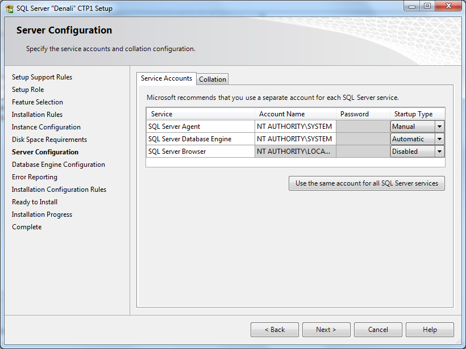The image size is (466, 349).
Task: Click the Account Name cell for SQL Server Database Engine
Action: 296,139
